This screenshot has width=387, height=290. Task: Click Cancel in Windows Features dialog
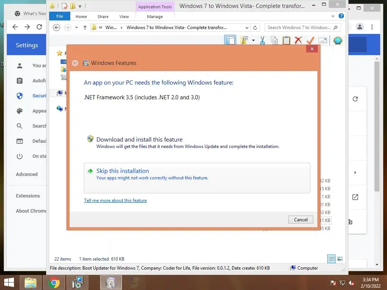coord(300,220)
